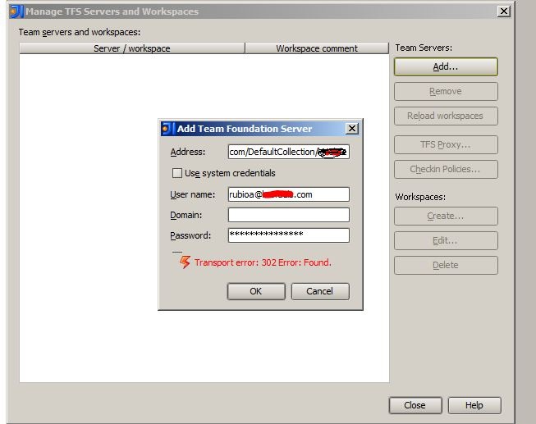Cancel adding the Team Foundation Server
Image resolution: width=536 pixels, height=424 pixels.
[x=320, y=291]
